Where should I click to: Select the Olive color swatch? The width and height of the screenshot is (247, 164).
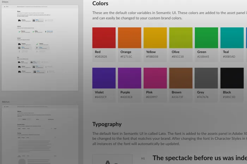click(181, 38)
